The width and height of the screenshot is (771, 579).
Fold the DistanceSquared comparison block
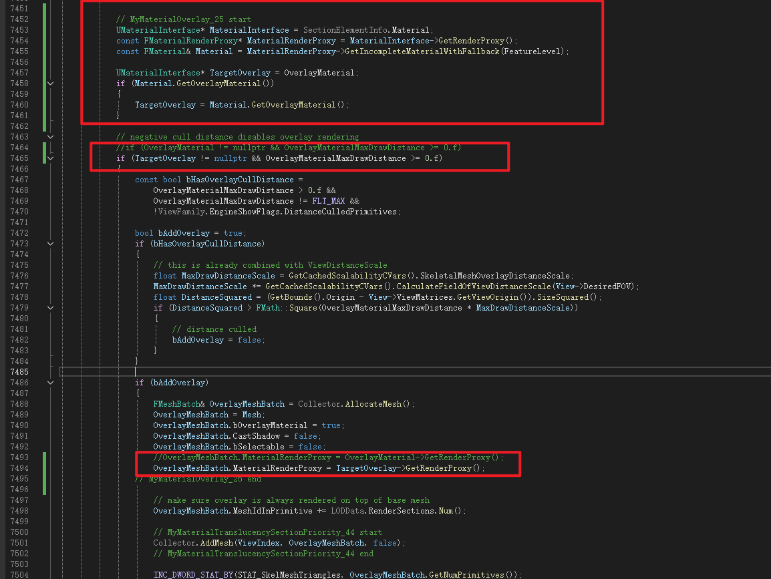pos(50,308)
